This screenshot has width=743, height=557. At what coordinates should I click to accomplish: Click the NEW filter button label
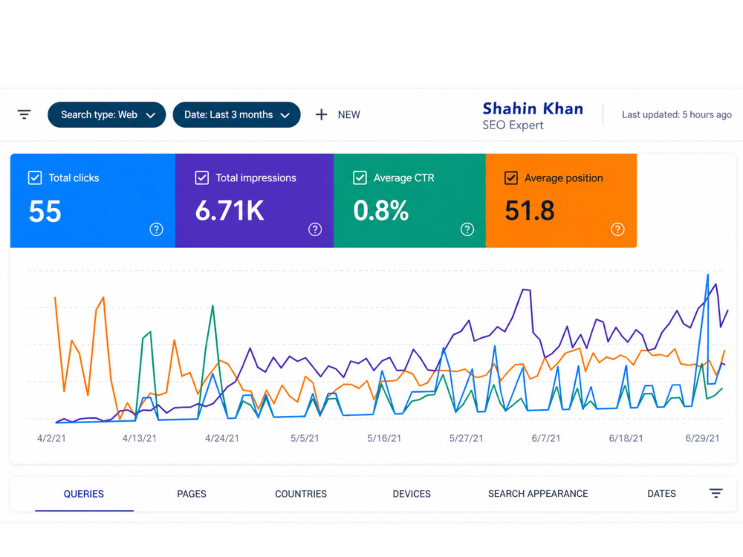coord(349,114)
